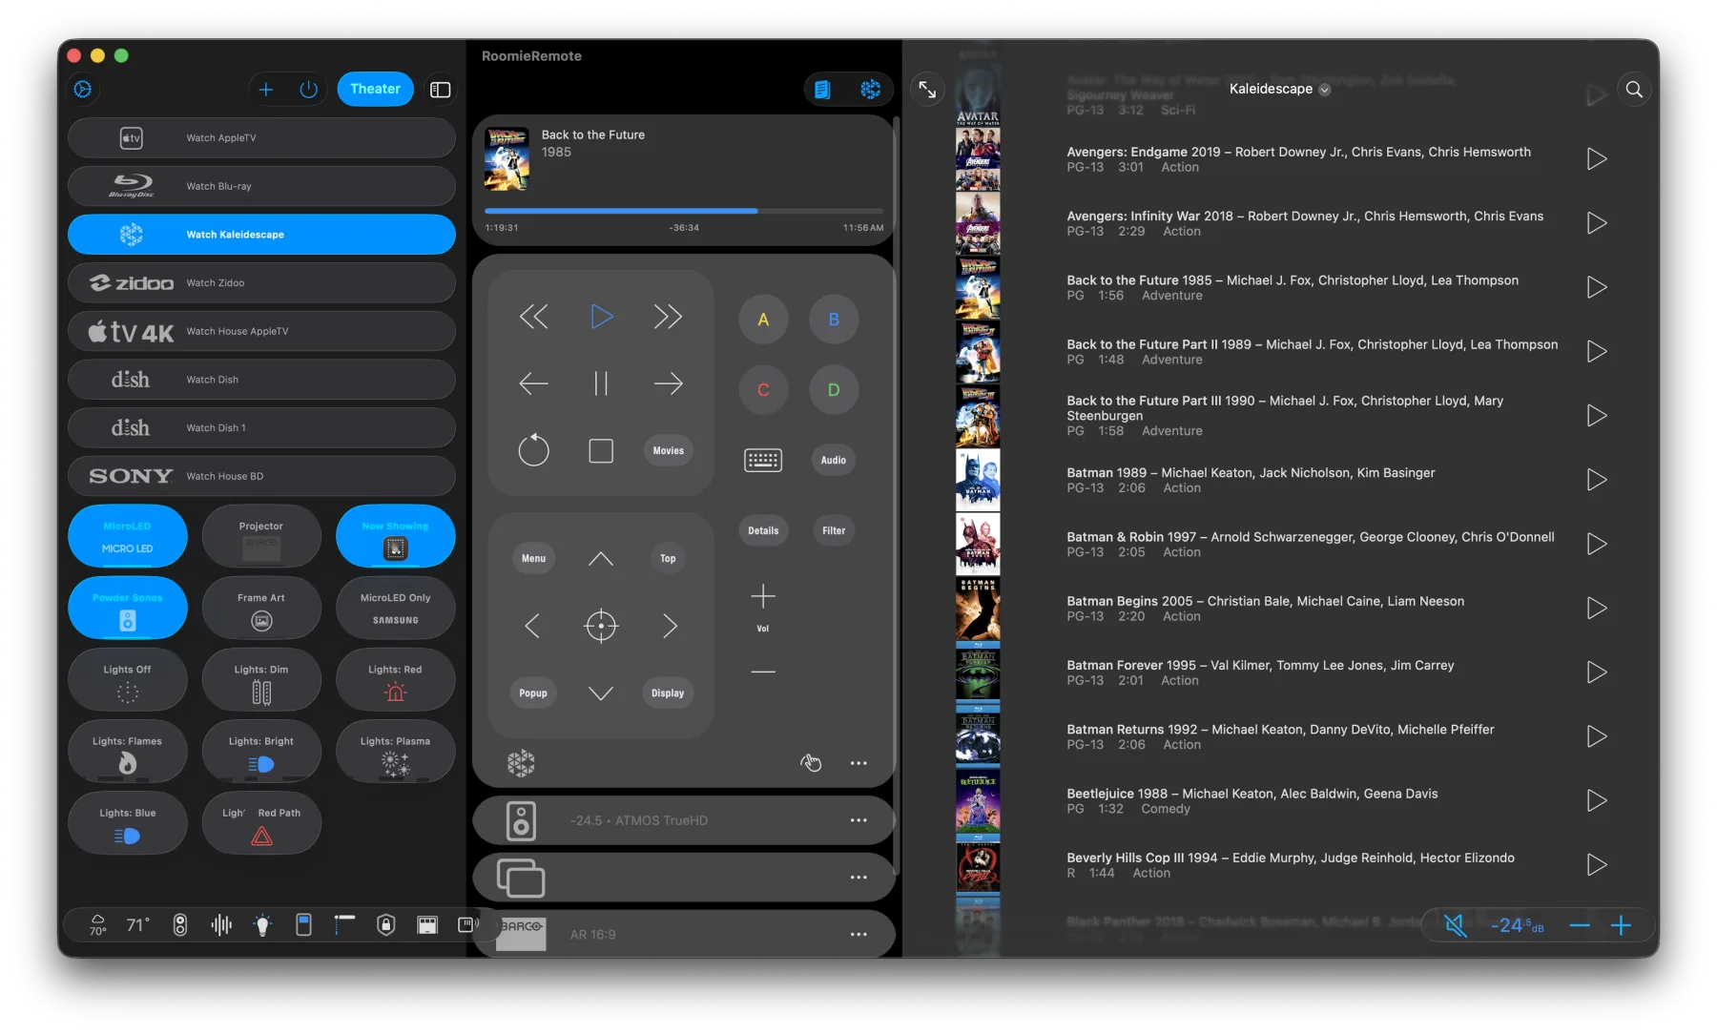Open the settings gear icon at top left
The height and width of the screenshot is (1034, 1717).
pos(83,89)
